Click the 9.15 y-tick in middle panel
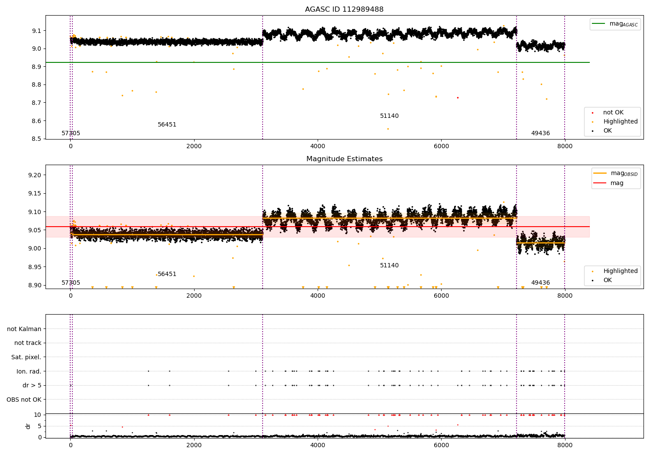650x455 pixels. 34,194
